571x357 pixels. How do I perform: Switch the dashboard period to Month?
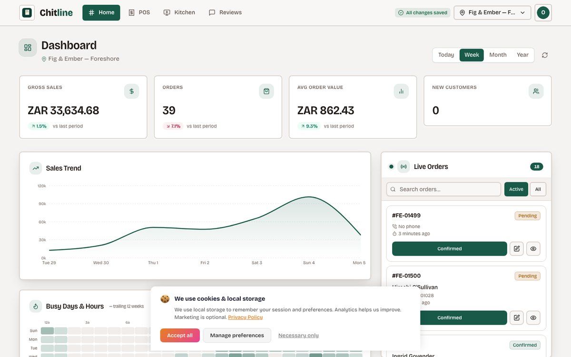(x=498, y=55)
